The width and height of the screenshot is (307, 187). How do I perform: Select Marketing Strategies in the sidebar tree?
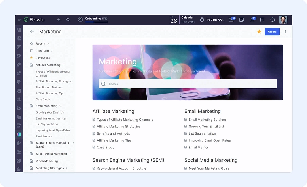pos(50,168)
